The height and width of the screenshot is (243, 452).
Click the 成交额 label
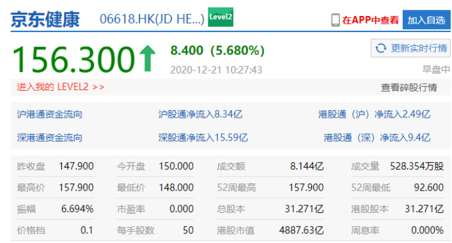[x=231, y=167]
